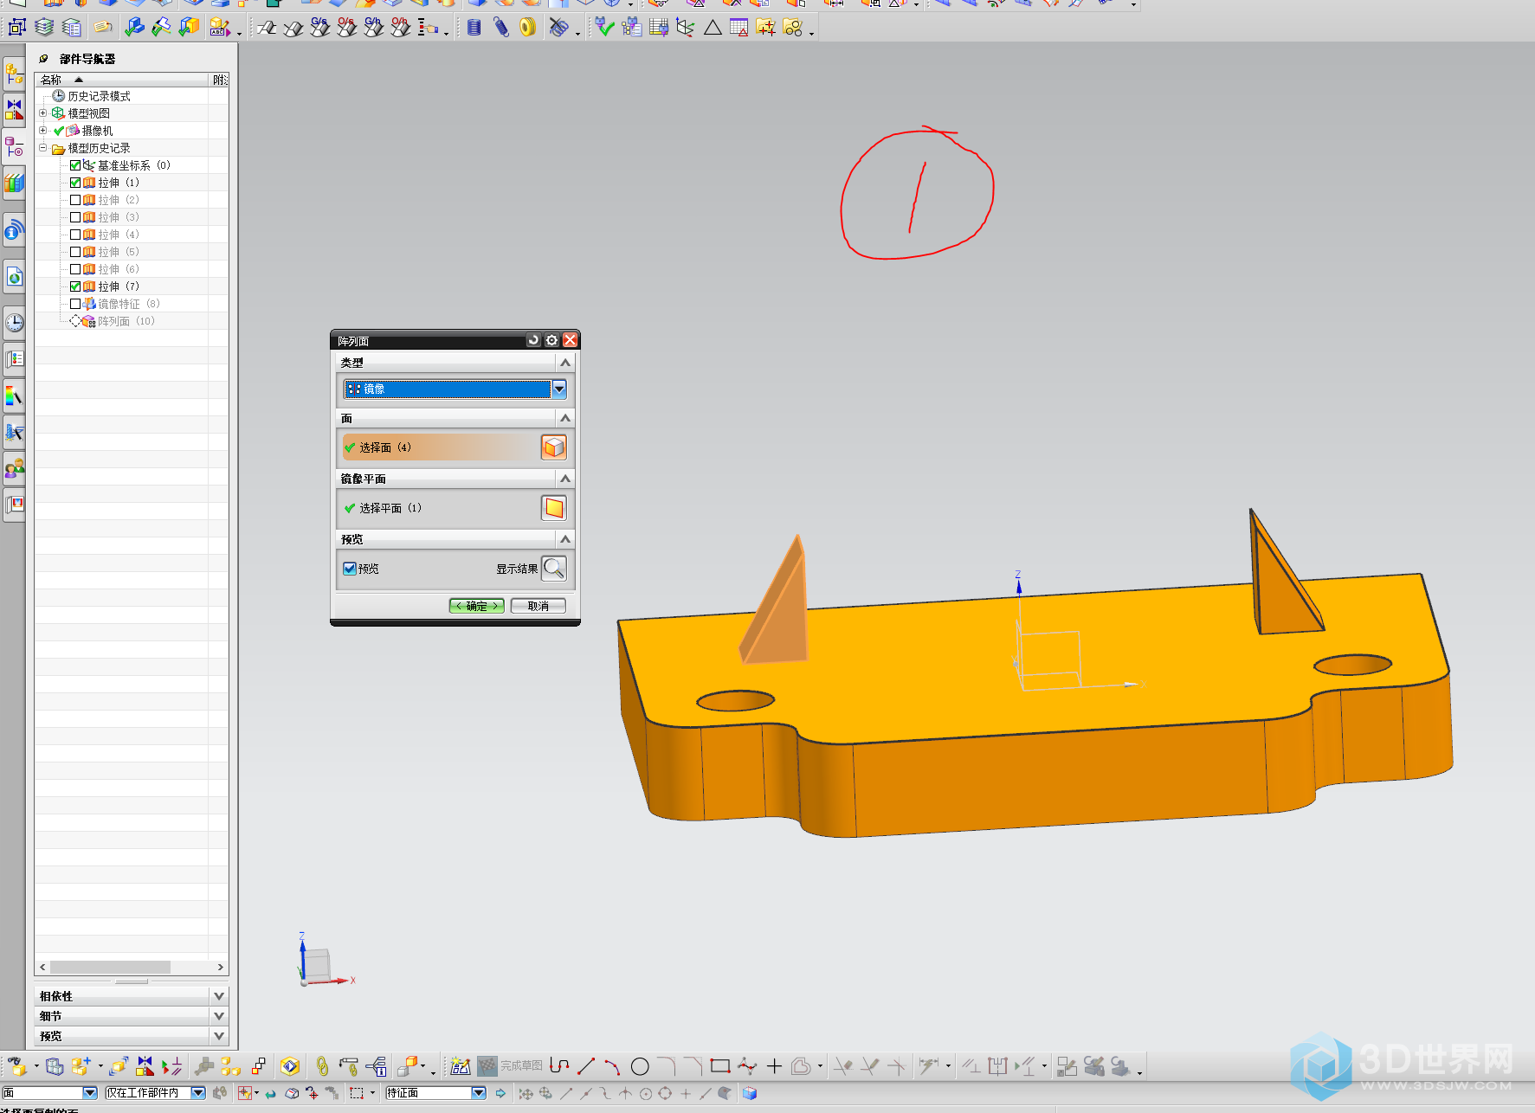Click the blue cube icon in selection bar
This screenshot has width=1535, height=1113.
[750, 1093]
